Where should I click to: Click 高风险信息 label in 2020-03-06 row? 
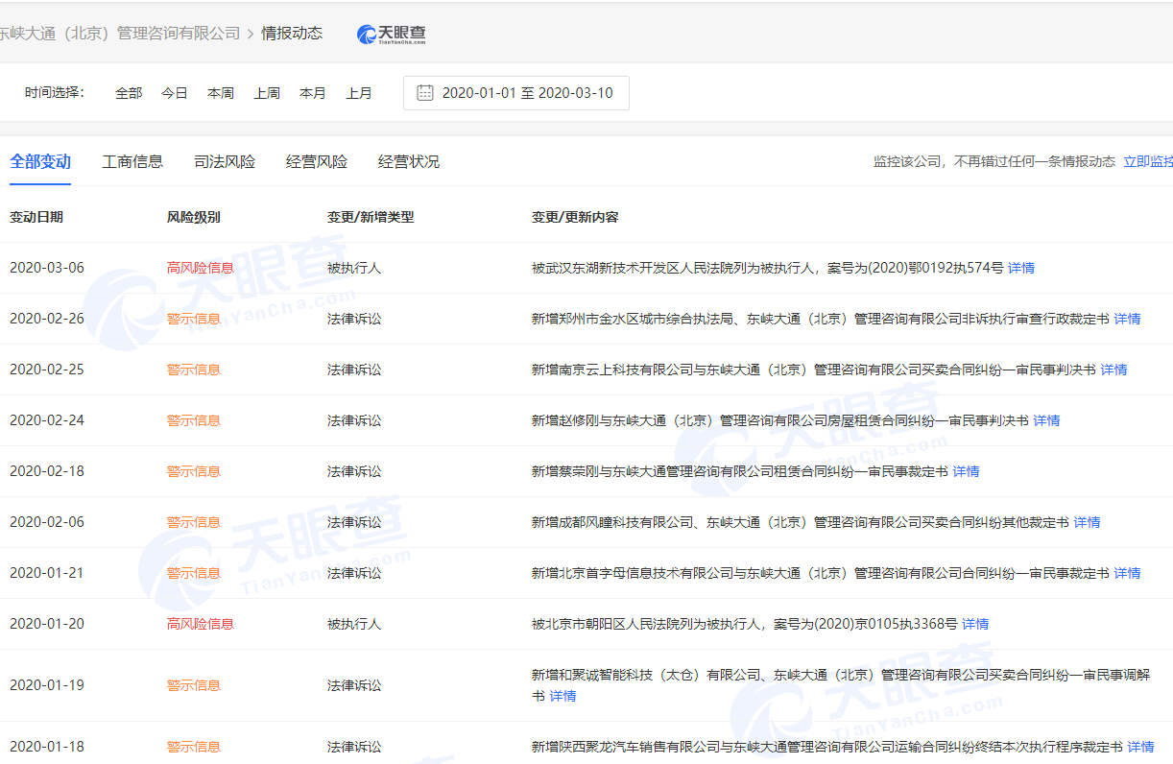pos(201,268)
